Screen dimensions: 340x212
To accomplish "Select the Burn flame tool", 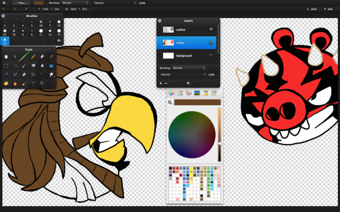I will pyautogui.click(x=15, y=84).
